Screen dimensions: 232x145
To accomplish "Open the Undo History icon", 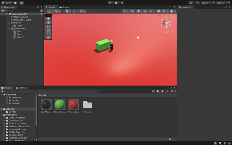I will click(191, 3).
